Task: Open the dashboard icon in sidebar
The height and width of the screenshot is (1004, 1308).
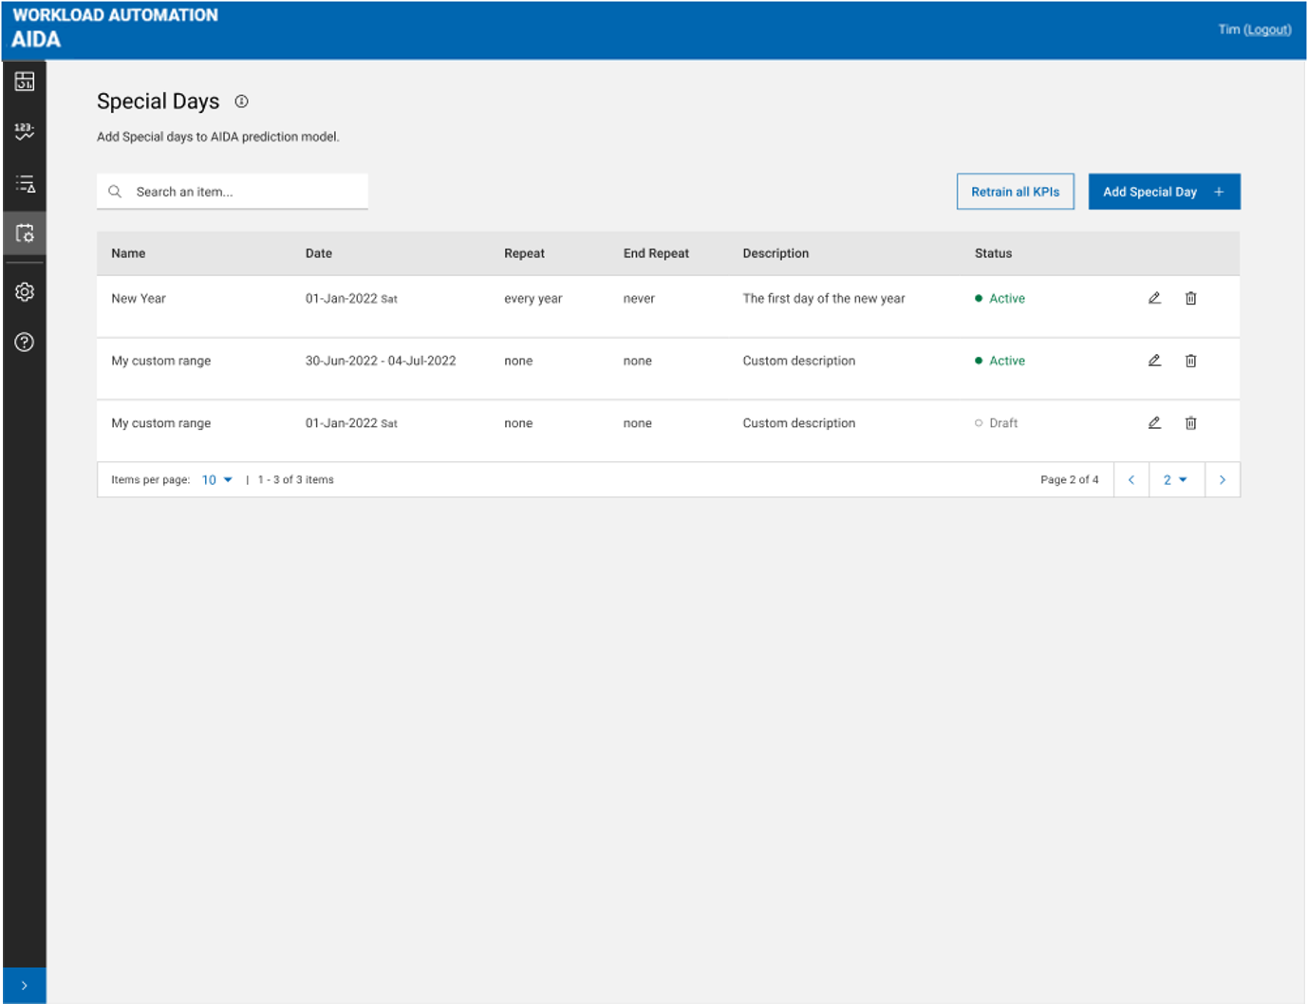Action: [25, 83]
